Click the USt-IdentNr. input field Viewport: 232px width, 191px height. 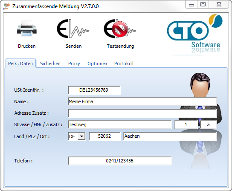click(94, 90)
